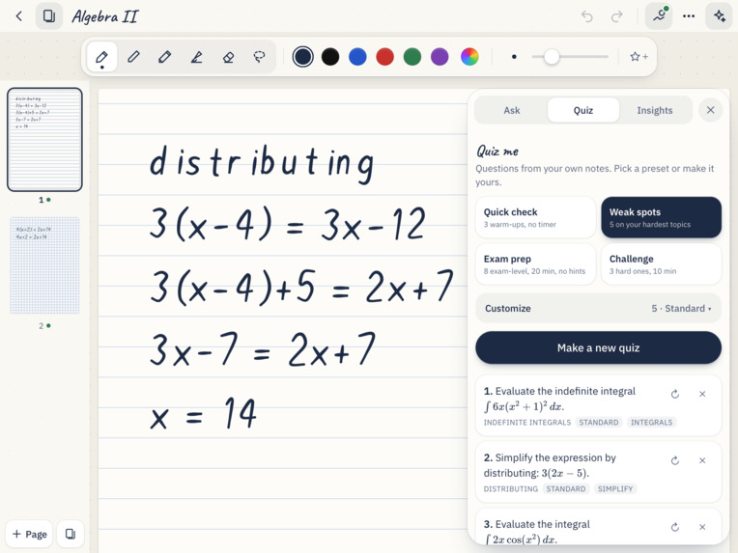Viewport: 738px width, 553px height.
Task: Select the lasso selection tool
Action: pyautogui.click(x=259, y=57)
